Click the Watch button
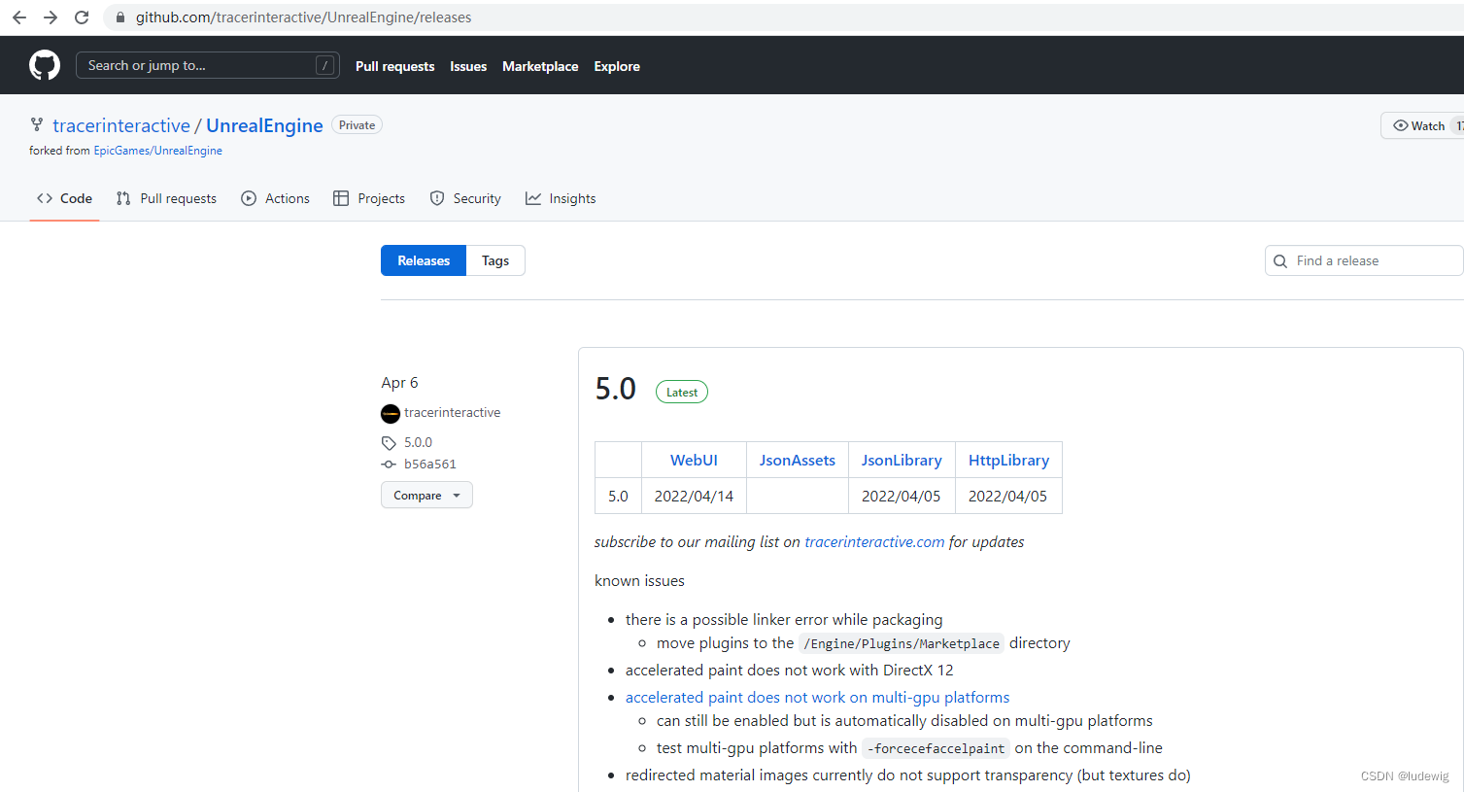 click(1422, 125)
